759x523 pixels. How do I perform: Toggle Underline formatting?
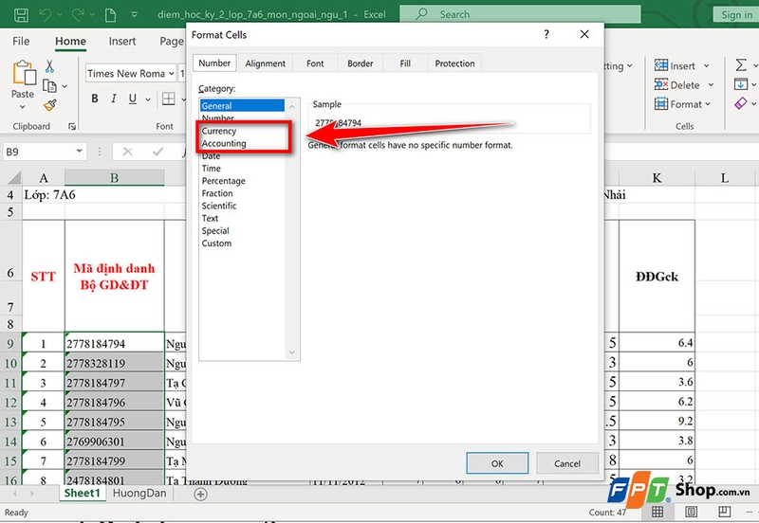click(133, 99)
